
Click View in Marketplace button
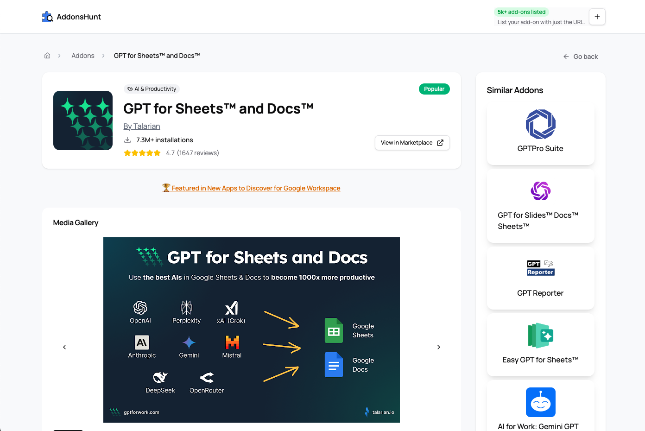[412, 143]
